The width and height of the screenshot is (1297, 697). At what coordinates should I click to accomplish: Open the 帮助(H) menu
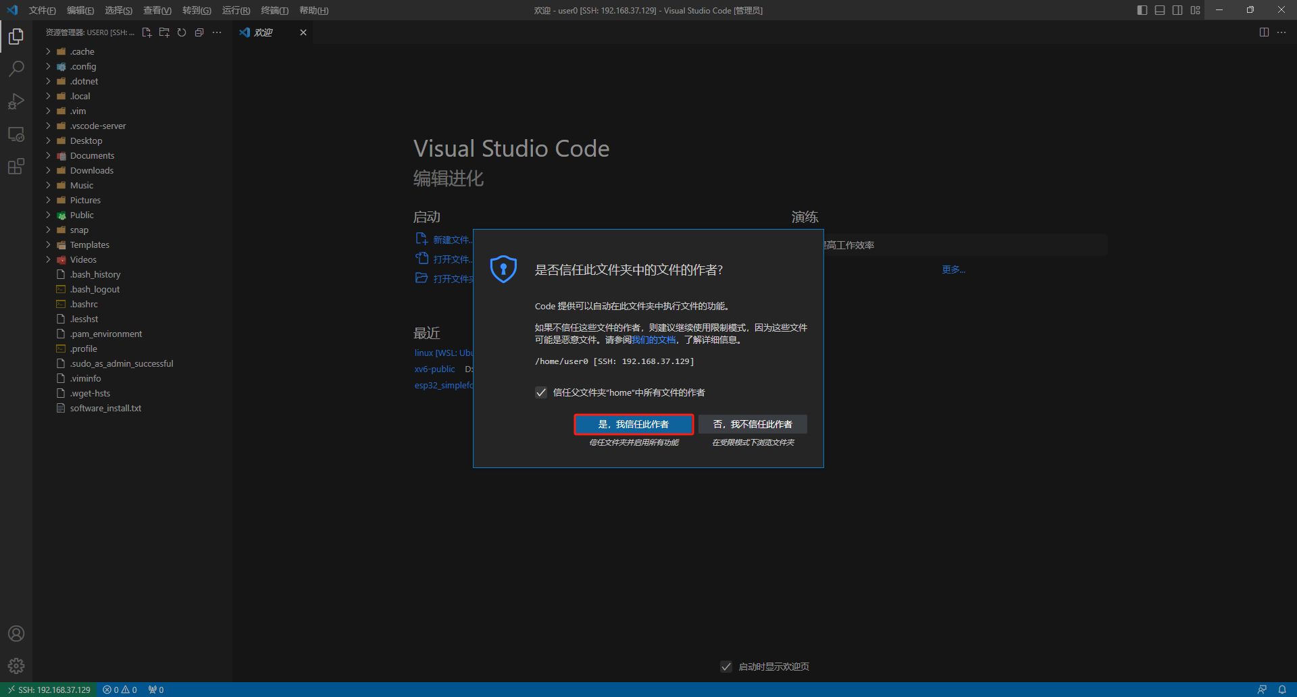pos(313,10)
